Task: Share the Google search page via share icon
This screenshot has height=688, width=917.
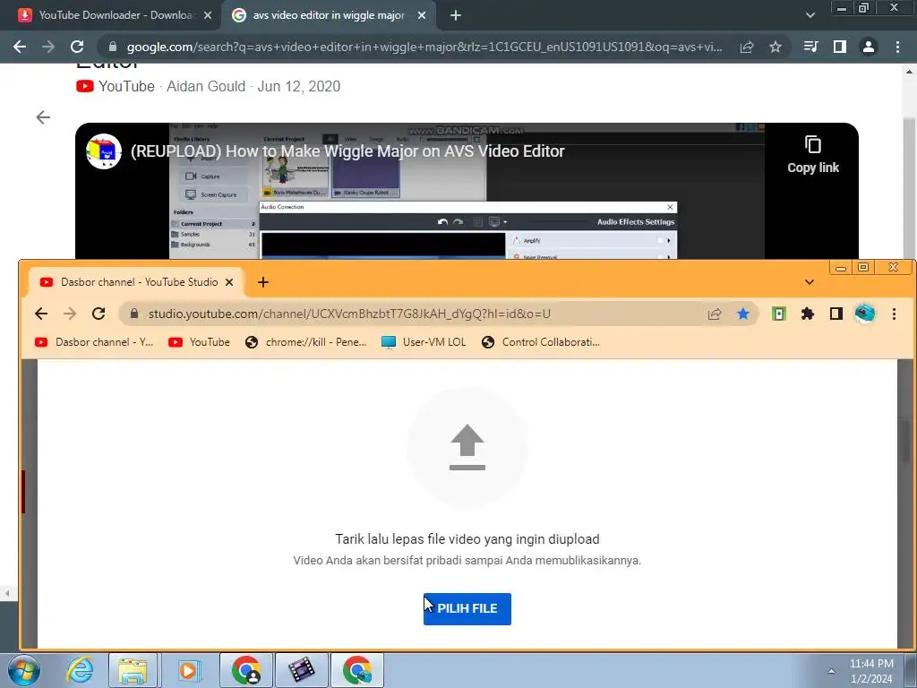Action: 747,47
